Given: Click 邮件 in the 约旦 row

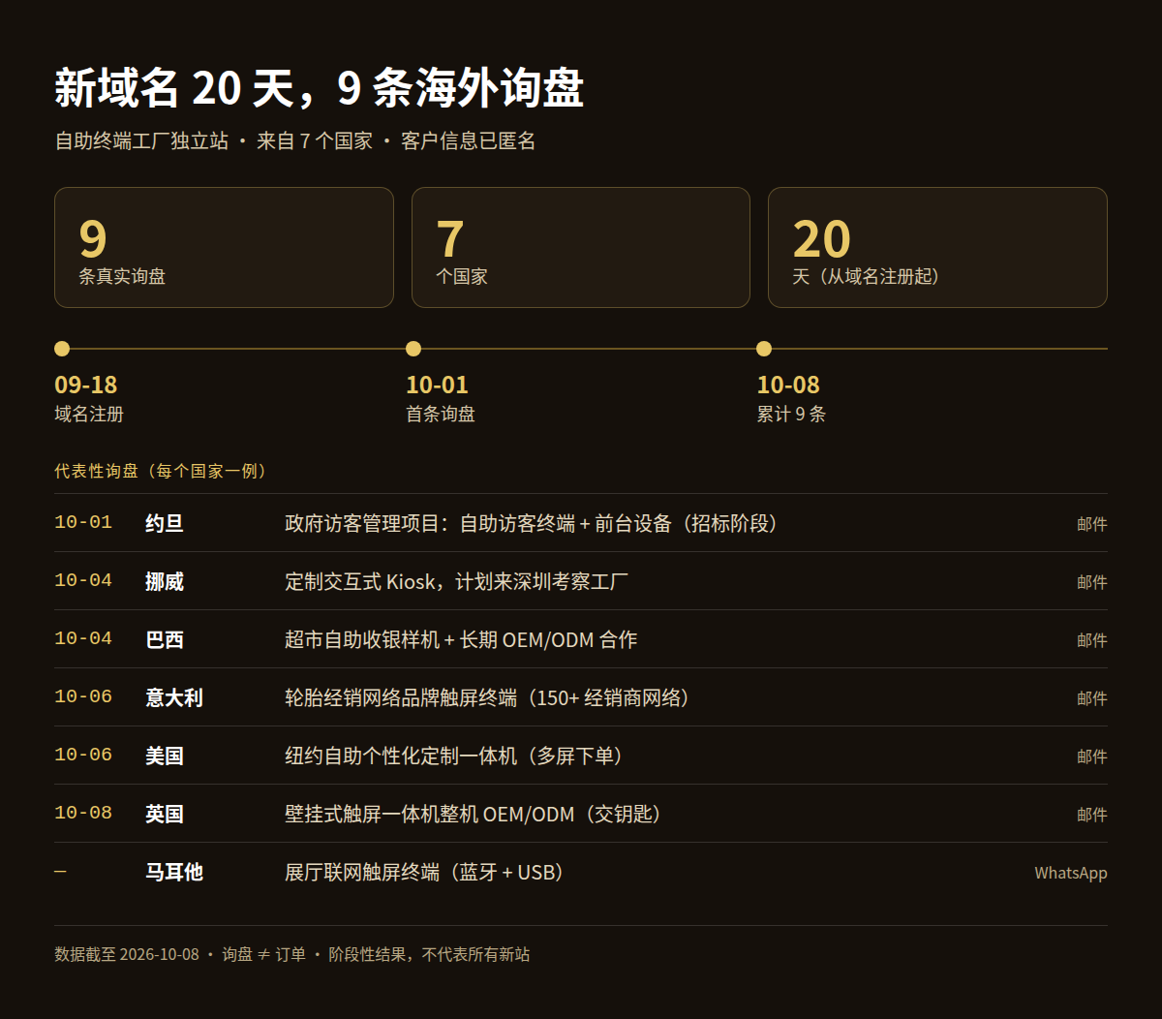Looking at the screenshot, I should coord(1092,524).
